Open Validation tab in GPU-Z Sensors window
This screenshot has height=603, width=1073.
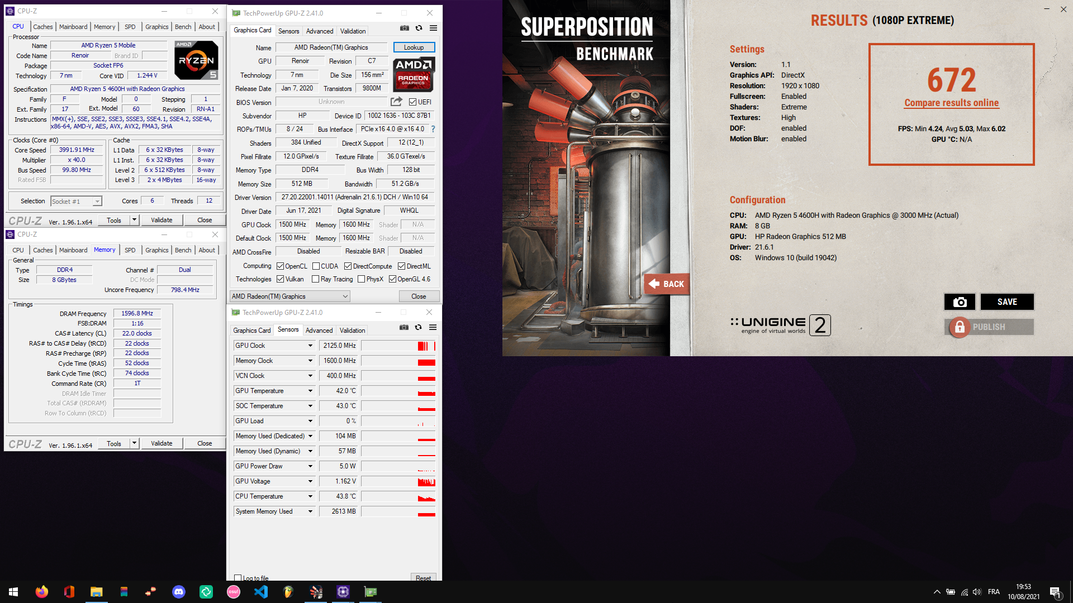[352, 331]
